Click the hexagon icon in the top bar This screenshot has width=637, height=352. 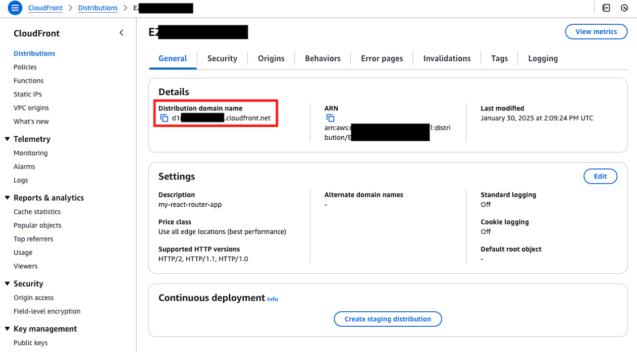(x=624, y=8)
